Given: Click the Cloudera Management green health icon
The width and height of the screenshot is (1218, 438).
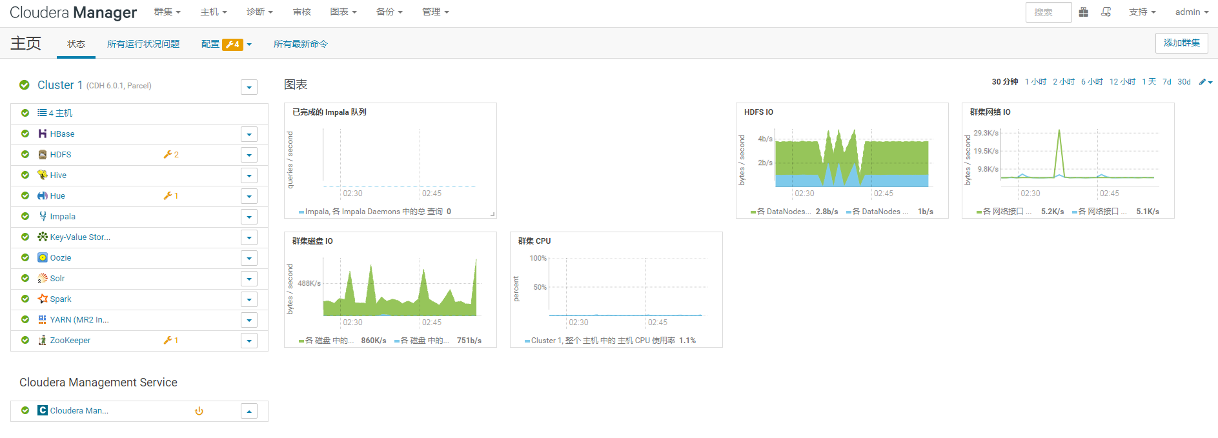Looking at the screenshot, I should click(25, 410).
